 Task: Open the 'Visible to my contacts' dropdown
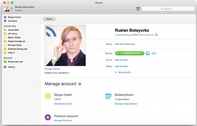point(57,73)
